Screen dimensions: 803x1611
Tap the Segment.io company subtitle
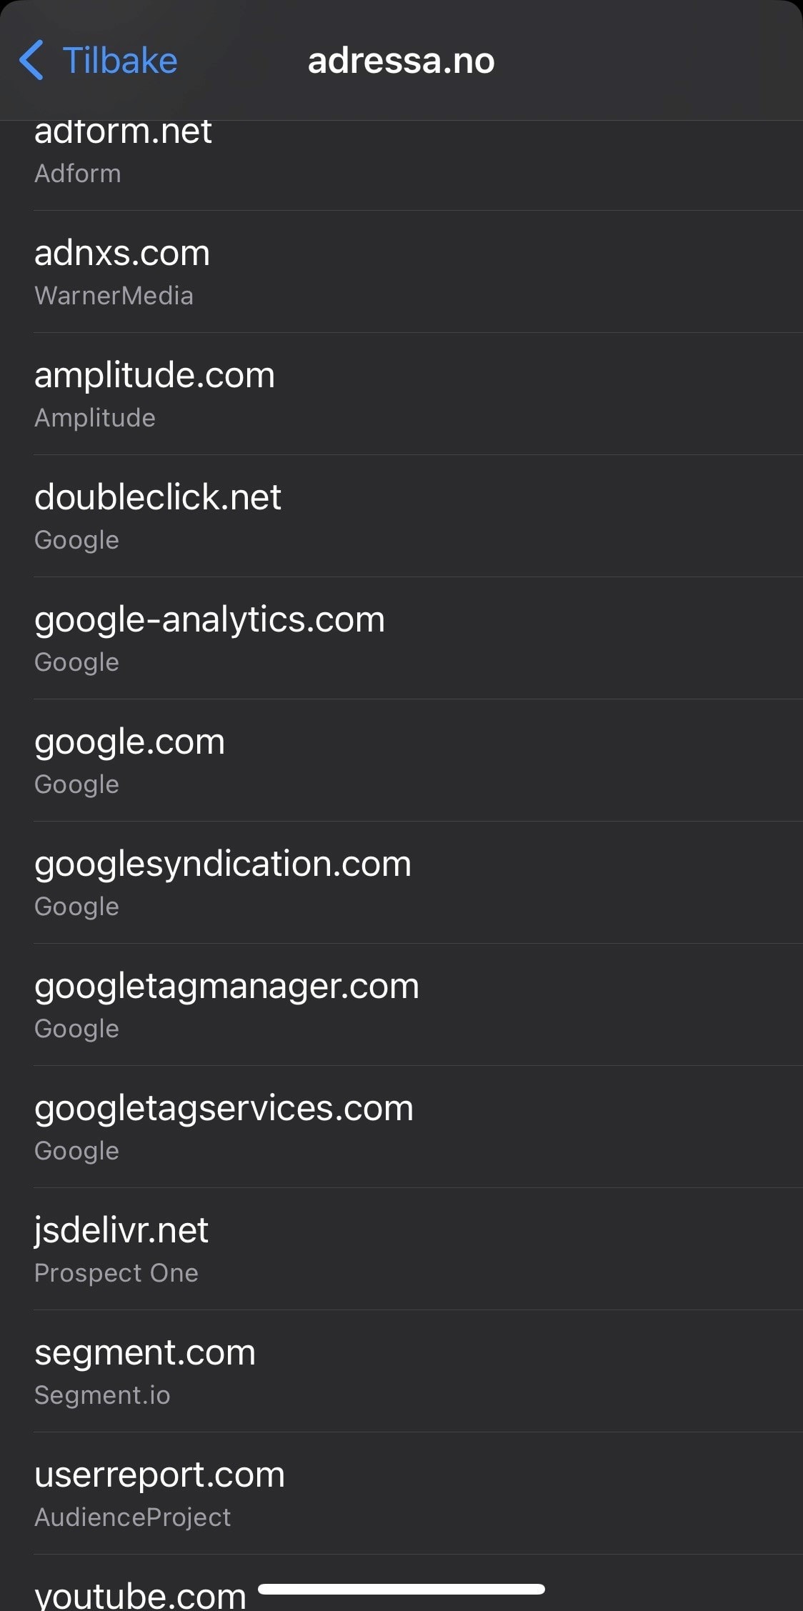point(102,1395)
